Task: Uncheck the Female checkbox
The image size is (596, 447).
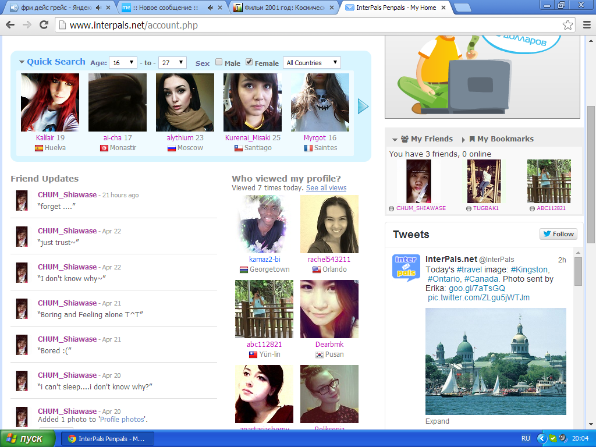Action: 249,62
